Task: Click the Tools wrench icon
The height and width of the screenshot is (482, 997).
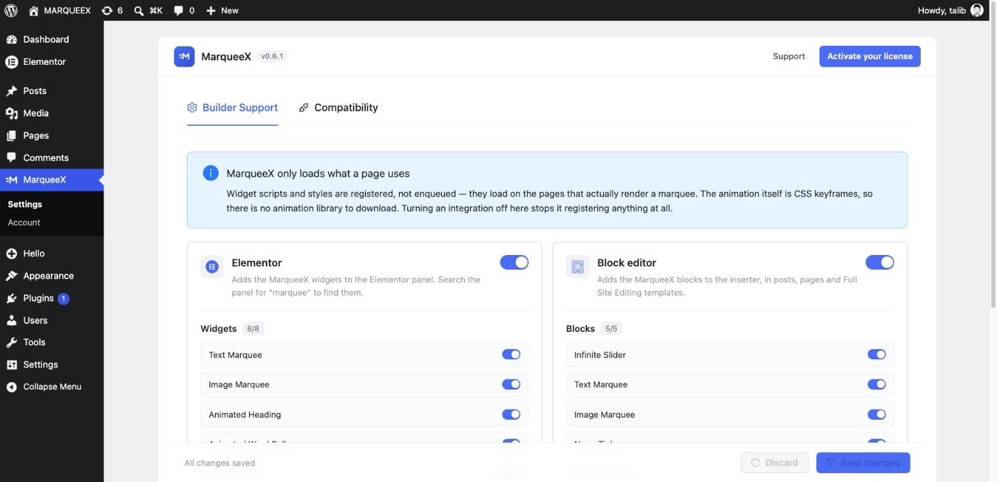Action: (x=11, y=342)
